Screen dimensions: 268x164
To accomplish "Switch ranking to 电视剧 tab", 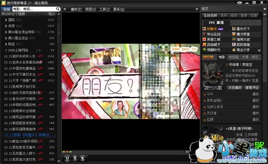I will coord(233,57).
